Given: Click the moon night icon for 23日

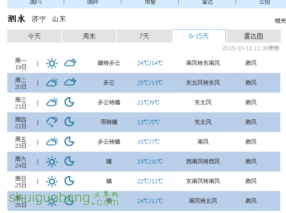Looking at the screenshot, I should click(69, 141).
